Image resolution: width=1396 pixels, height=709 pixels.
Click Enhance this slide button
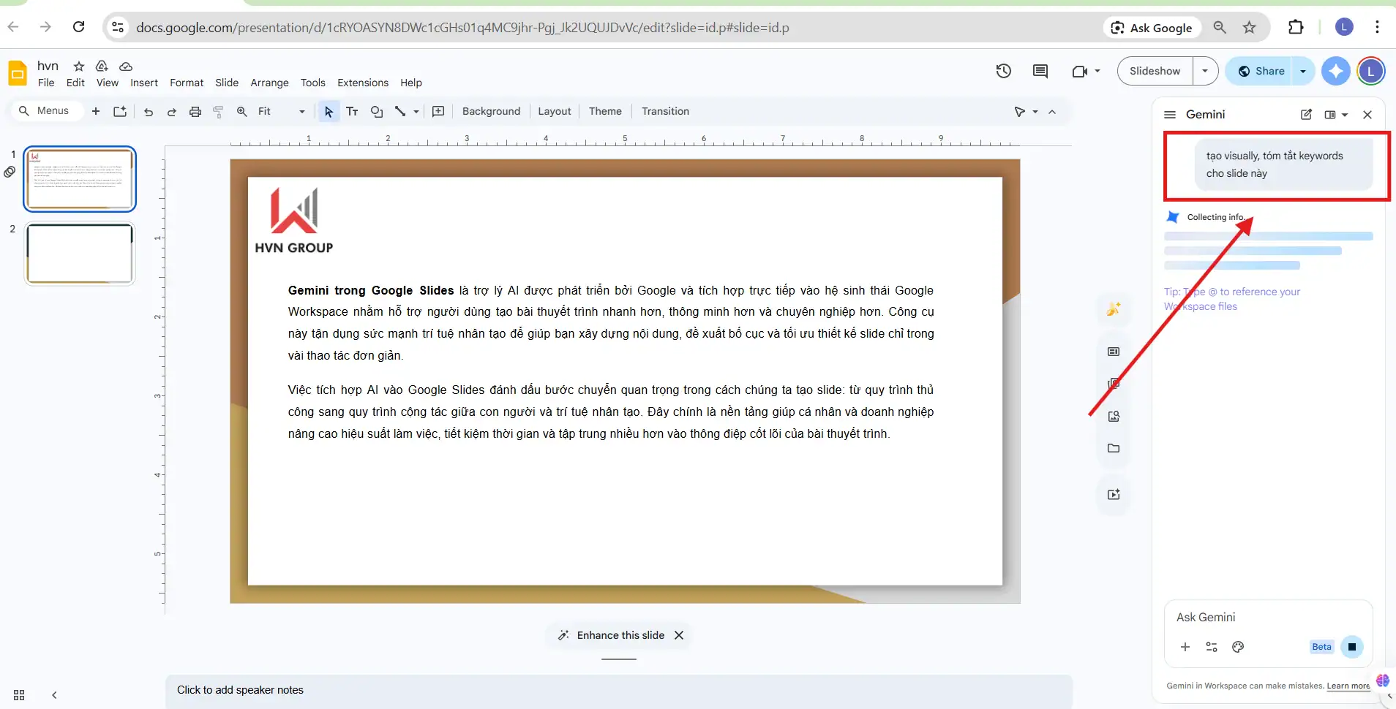tap(612, 635)
